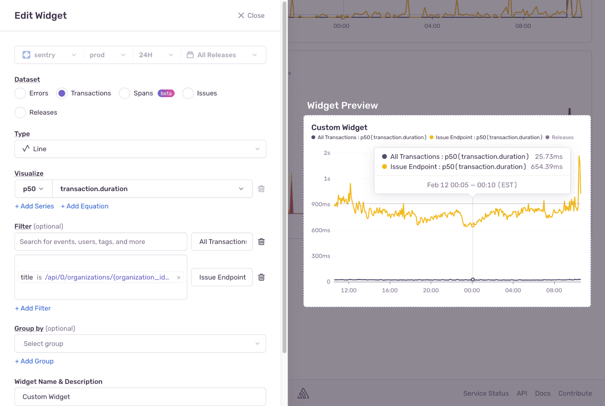Click the Sentry logo in footer

[303, 394]
